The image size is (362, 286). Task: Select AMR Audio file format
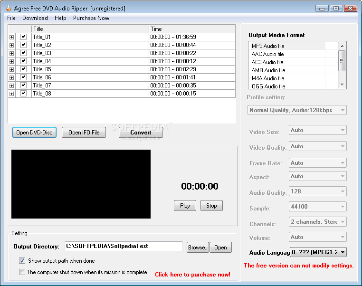click(268, 70)
